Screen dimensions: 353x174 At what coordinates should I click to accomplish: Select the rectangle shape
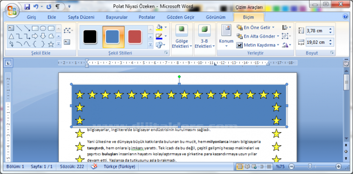tap(35, 28)
